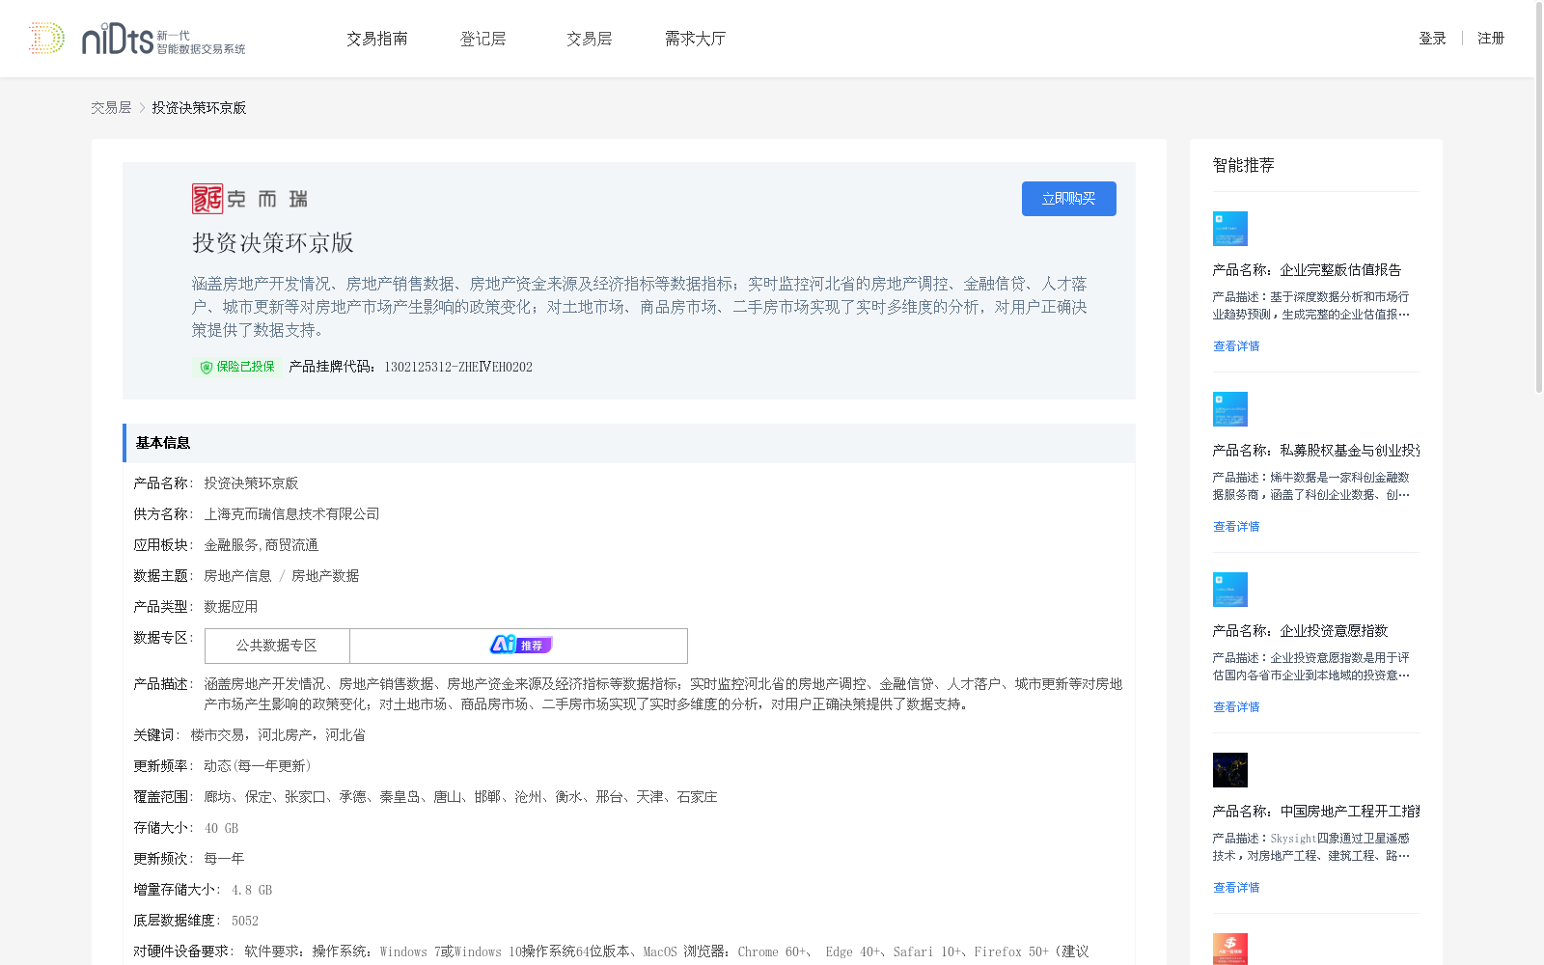Viewport: 1544px width, 965px height.
Task: Click the keywords 楼市交易，河北房产，河北省
Action: point(278,735)
